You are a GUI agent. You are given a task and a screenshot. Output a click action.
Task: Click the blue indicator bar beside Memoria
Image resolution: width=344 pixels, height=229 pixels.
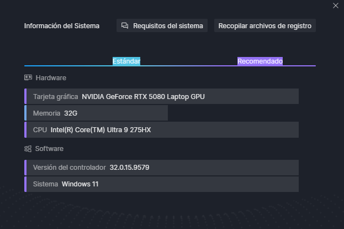pos(25,113)
